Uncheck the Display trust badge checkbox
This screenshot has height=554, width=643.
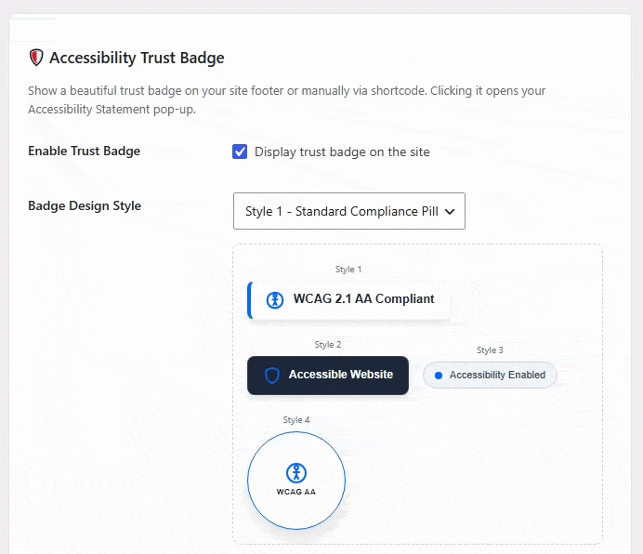[x=240, y=152]
